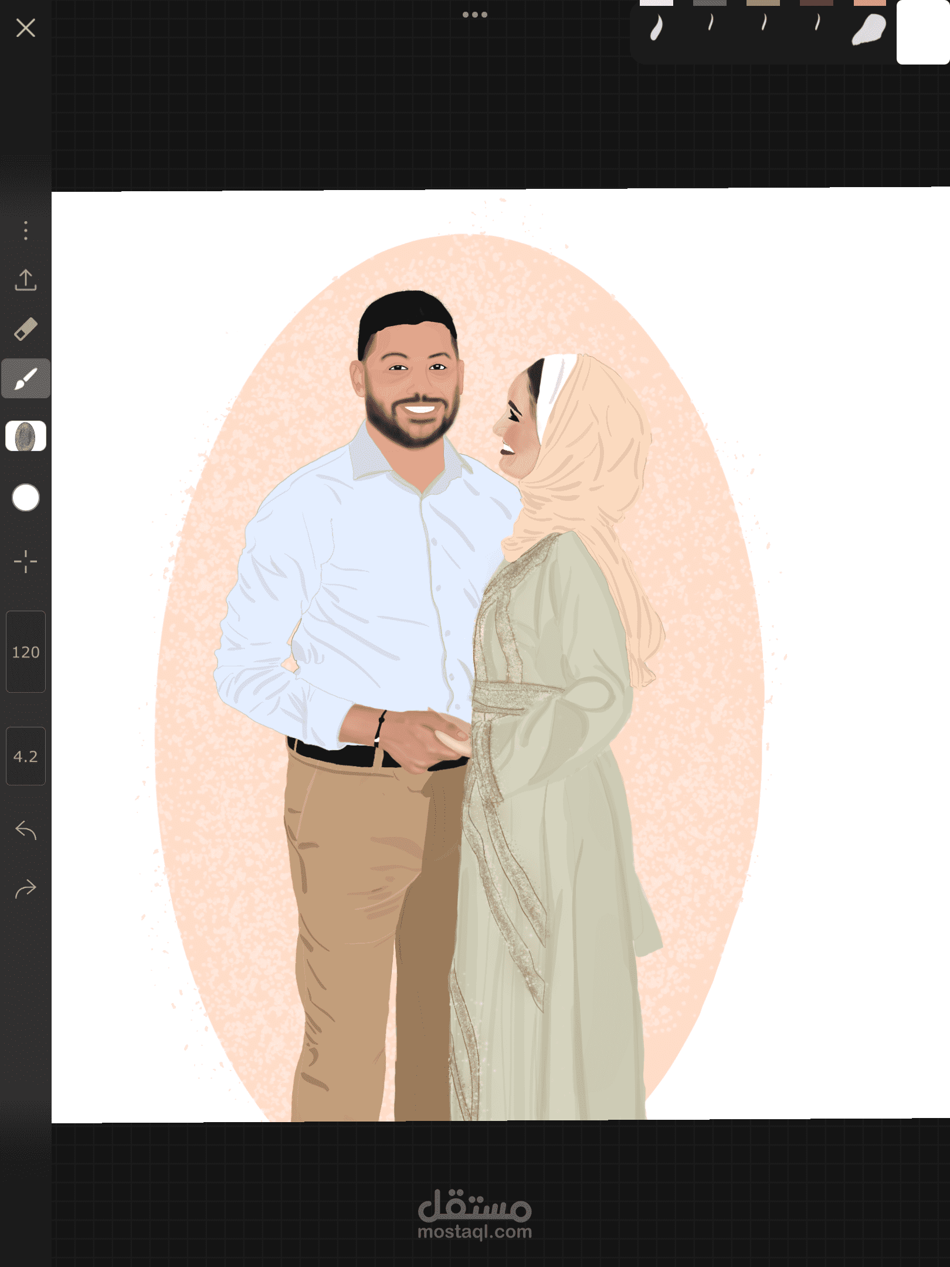Close the canvas with the X icon

point(26,28)
